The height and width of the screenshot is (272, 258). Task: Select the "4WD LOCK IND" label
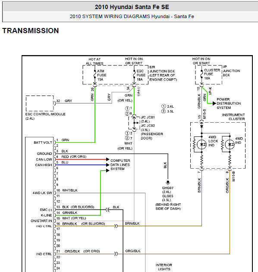[213, 141]
